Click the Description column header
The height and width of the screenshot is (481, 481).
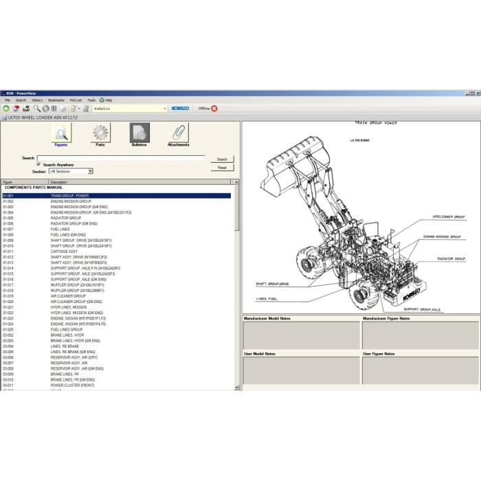tap(141, 182)
